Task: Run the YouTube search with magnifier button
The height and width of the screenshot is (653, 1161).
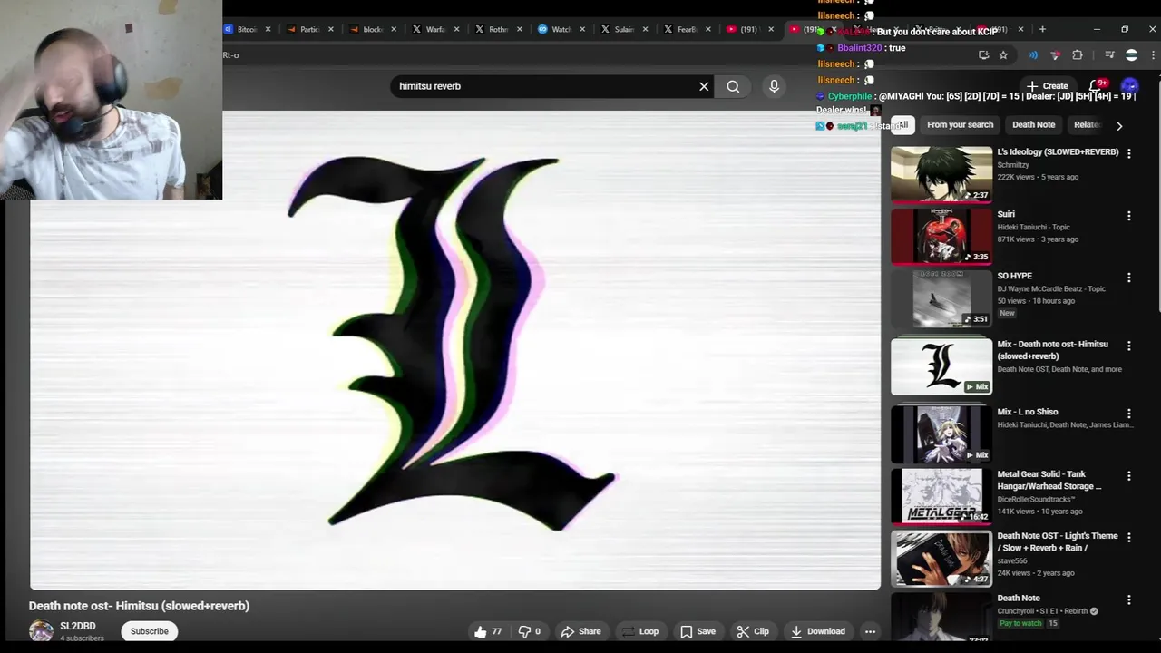Action: (x=733, y=86)
